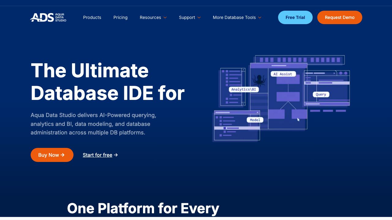Click the arrow next to Start for free
The image size is (392, 220).
116,155
